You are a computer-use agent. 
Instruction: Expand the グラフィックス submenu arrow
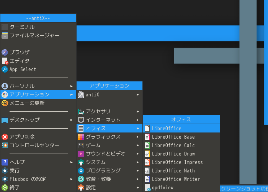(138, 137)
